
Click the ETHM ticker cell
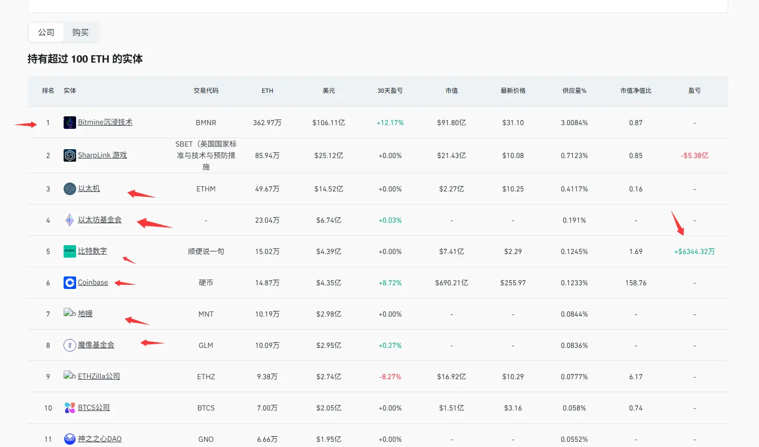(206, 189)
